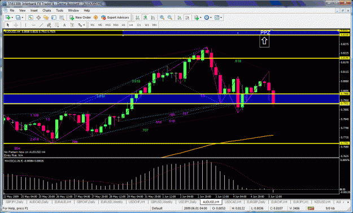This screenshot has width=353, height=213.
Task: Open the Help menu
Action: (x=86, y=11)
